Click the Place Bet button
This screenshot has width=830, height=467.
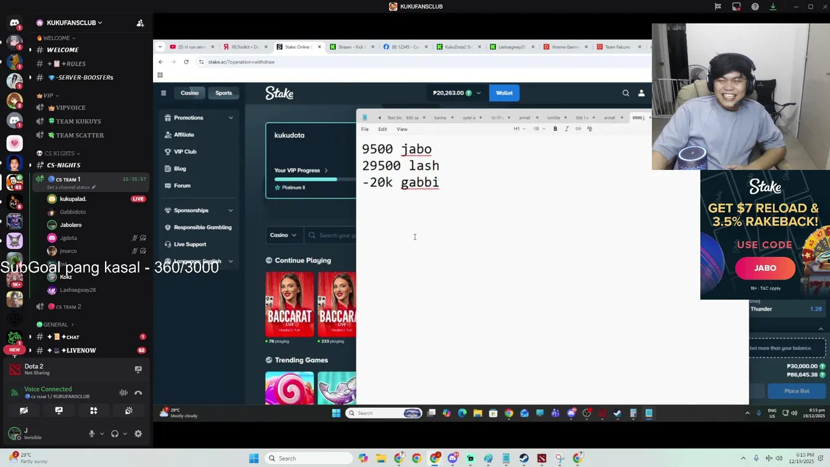tap(796, 391)
